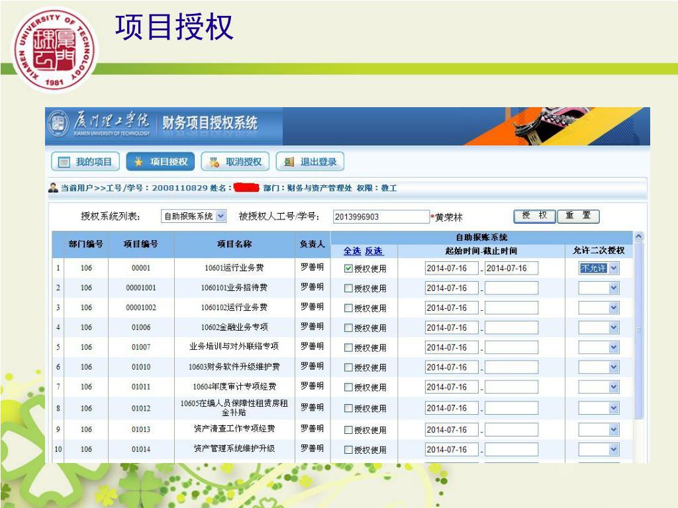Open 允许二次授权 dropdown for project 01010
Image resolution: width=678 pixels, height=508 pixels.
[599, 368]
